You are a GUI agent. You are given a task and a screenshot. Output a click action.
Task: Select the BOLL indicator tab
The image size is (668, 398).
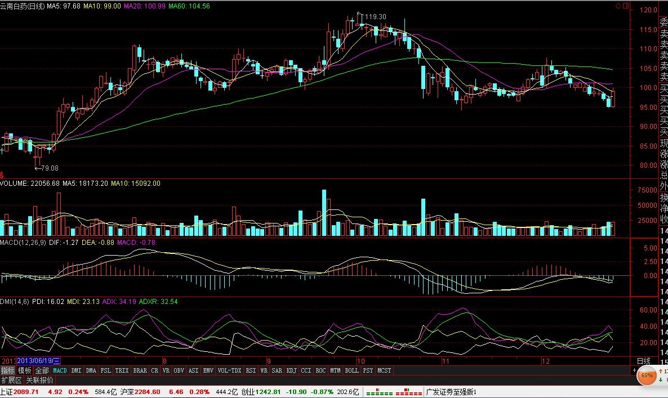point(351,370)
